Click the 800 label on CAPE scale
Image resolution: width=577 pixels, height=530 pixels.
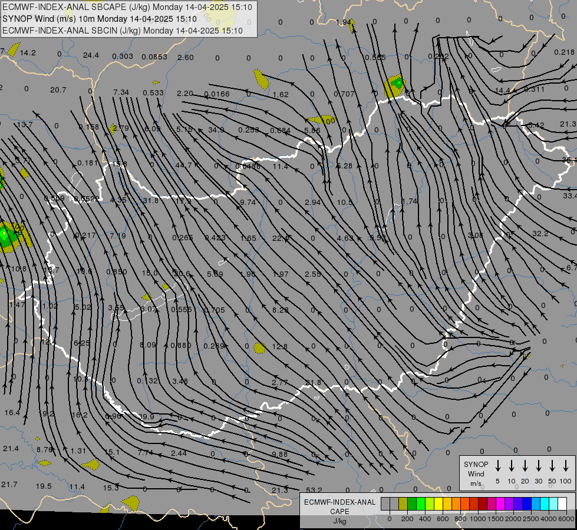coord(460,519)
